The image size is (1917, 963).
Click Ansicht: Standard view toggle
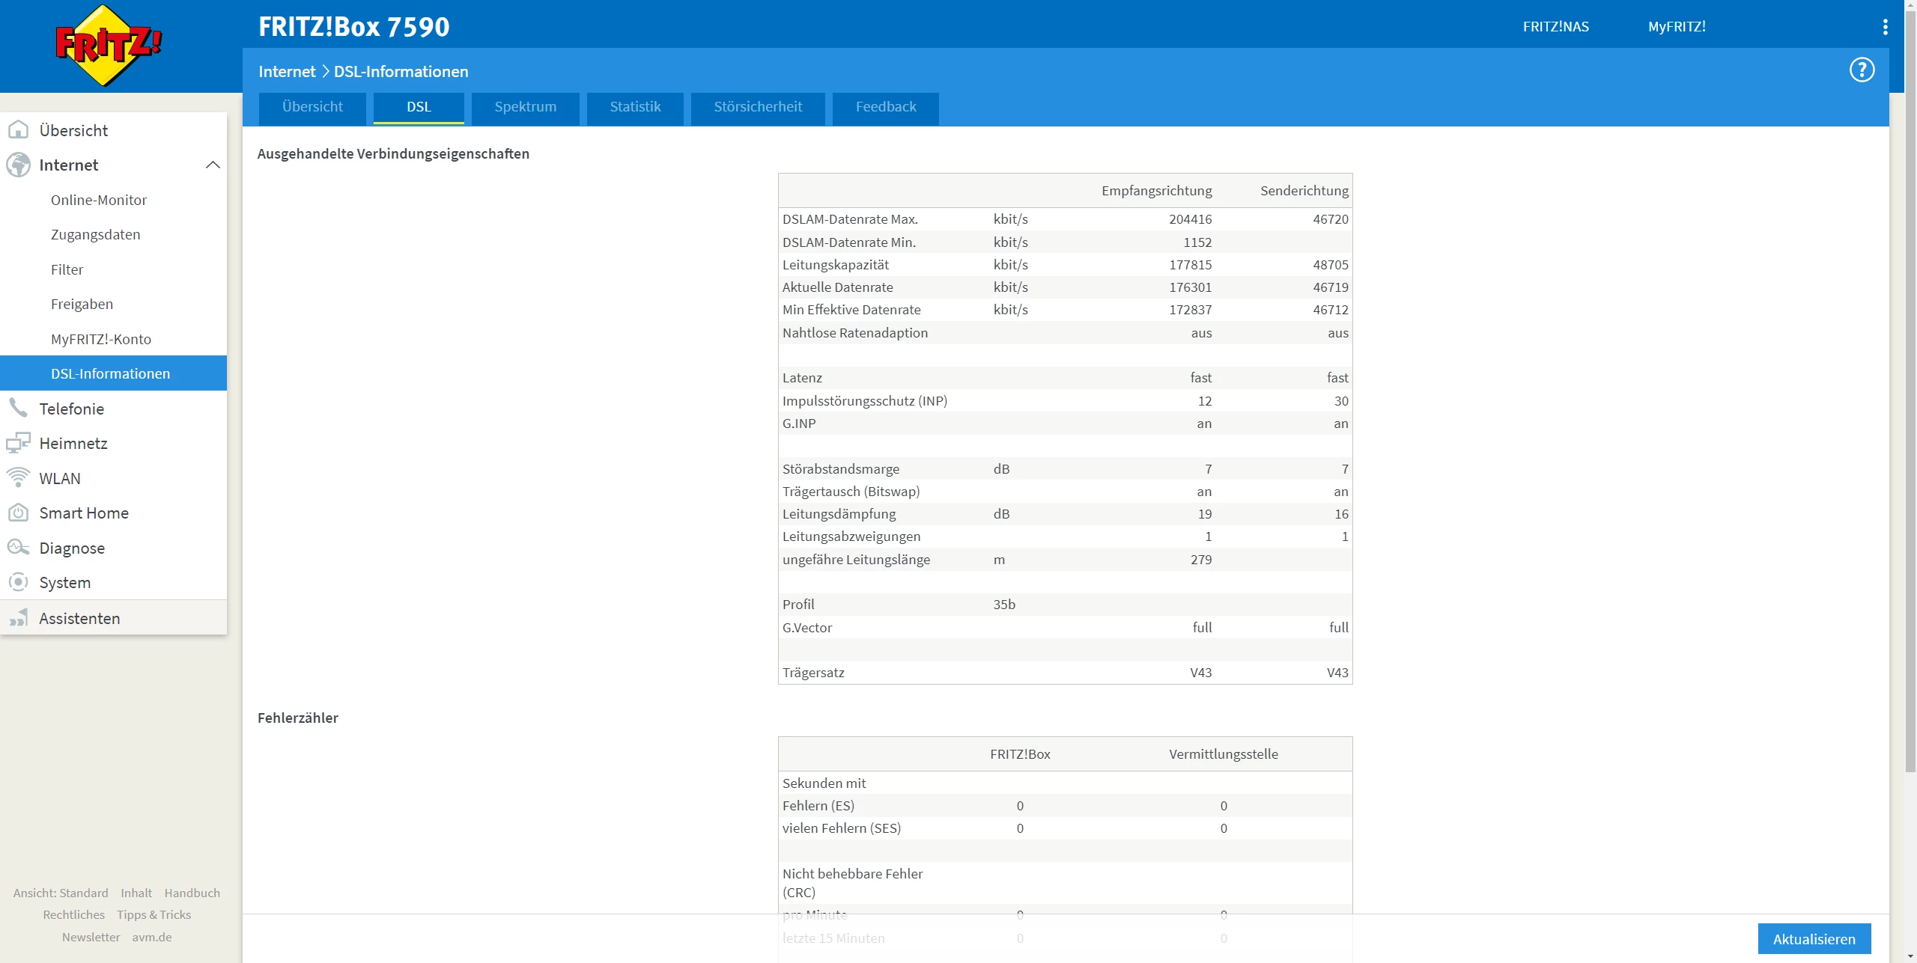pyautogui.click(x=61, y=893)
